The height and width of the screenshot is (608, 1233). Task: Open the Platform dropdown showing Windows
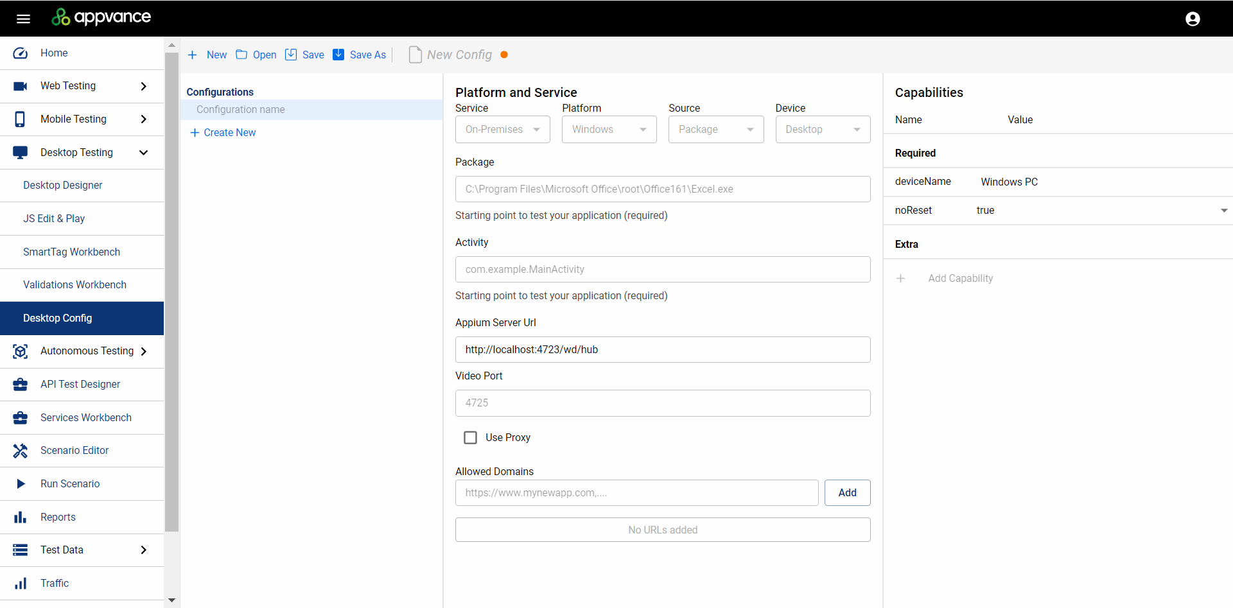click(x=609, y=130)
